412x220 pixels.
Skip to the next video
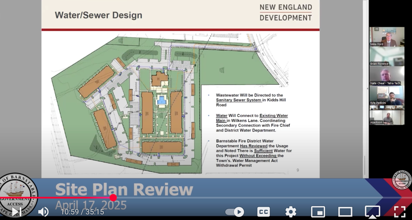16,212
